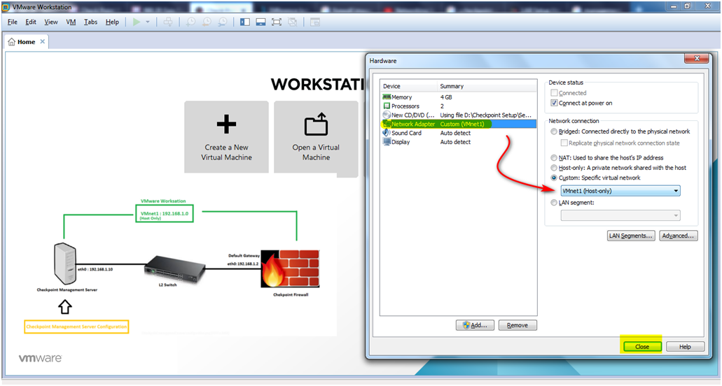Enter full screen mode via toolbar icon

(277, 22)
